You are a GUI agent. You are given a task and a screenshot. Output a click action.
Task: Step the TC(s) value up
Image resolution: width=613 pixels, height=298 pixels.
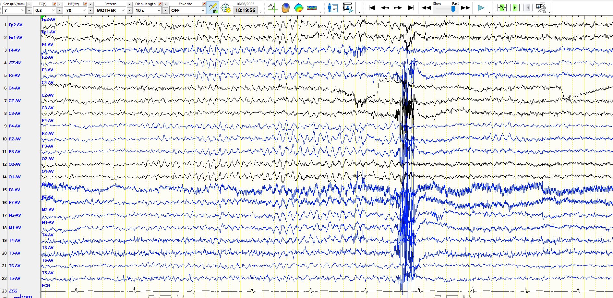pyautogui.click(x=60, y=5)
